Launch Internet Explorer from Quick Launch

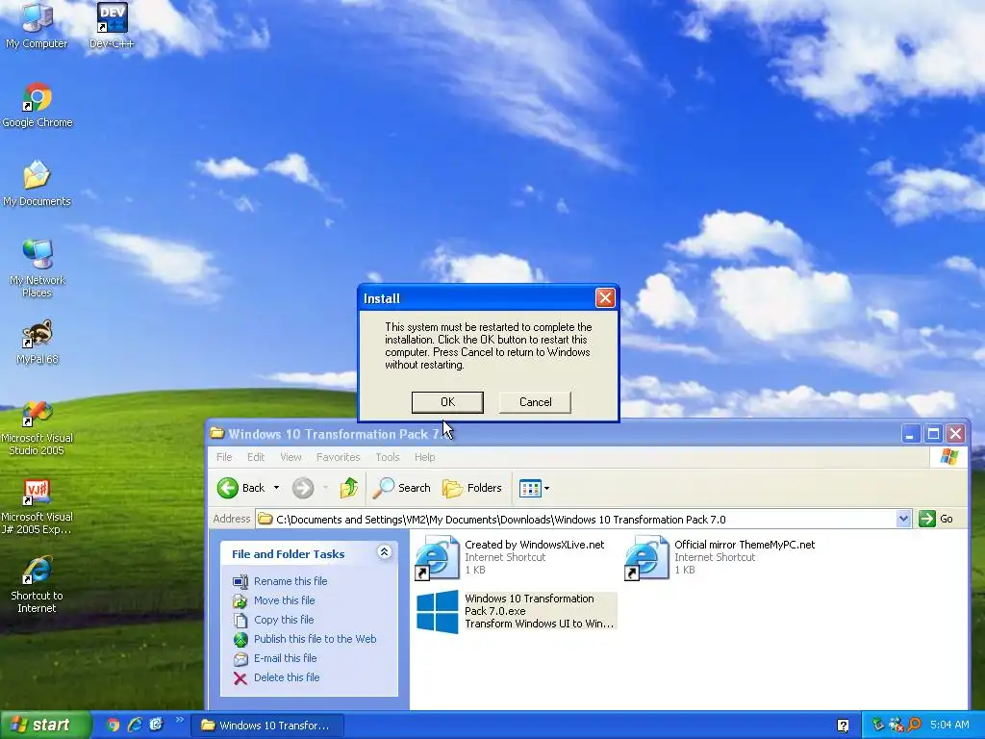[x=135, y=726]
